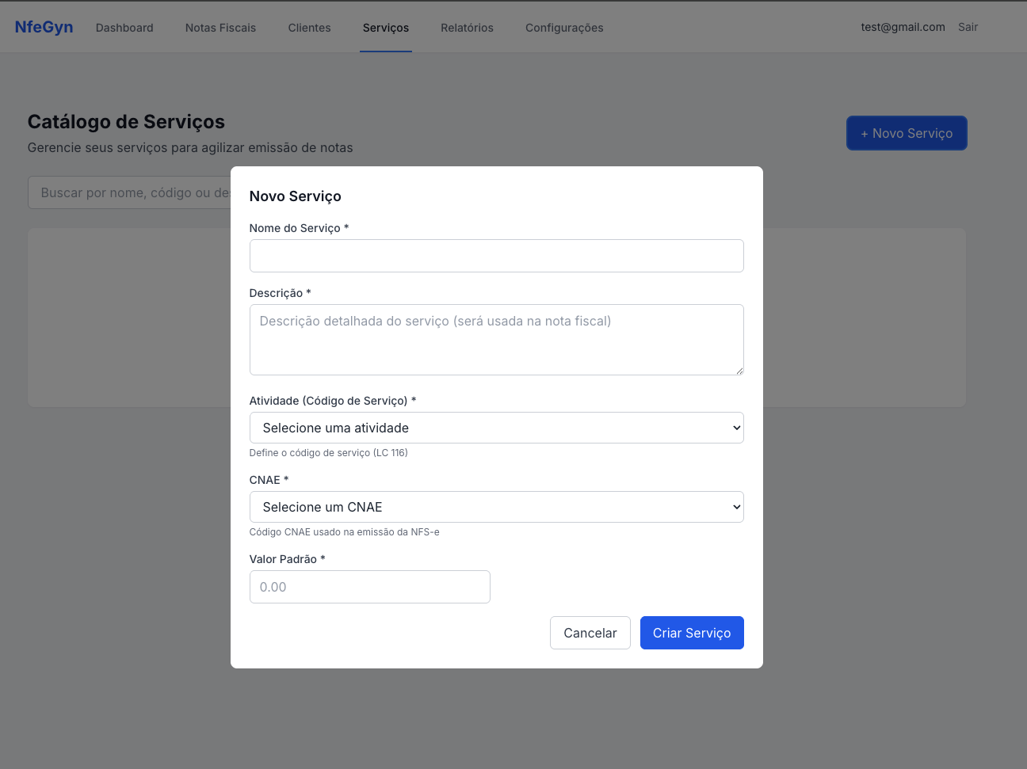This screenshot has width=1027, height=769.
Task: Cancel the new service dialog
Action: pos(590,633)
